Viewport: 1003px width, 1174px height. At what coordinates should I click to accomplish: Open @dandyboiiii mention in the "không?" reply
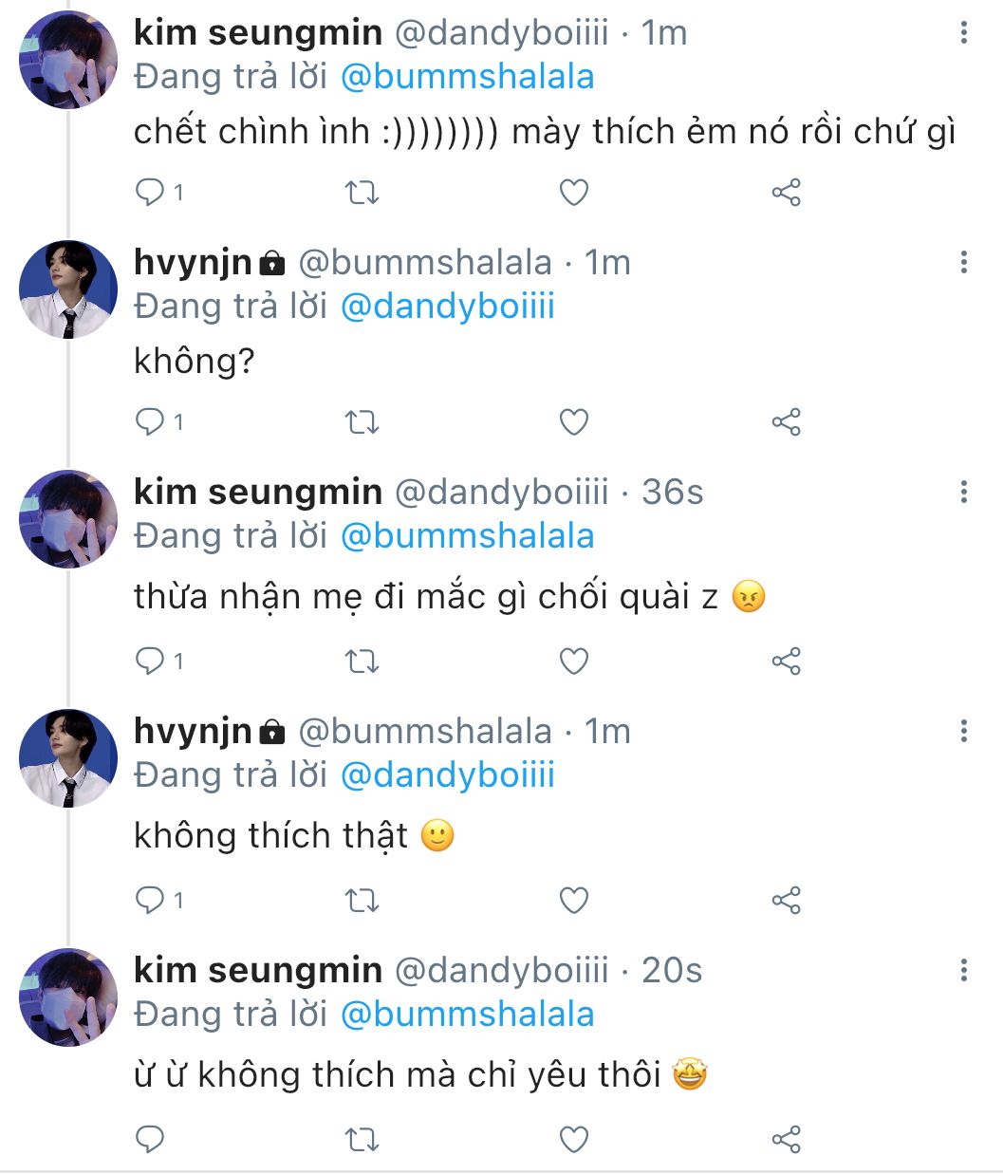pos(447,307)
